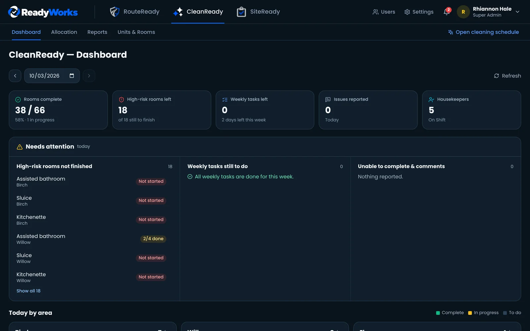Click High-risk rooms not finished heading
This screenshot has width=530, height=331.
click(54, 166)
